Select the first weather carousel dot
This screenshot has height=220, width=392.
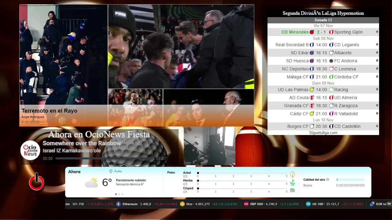pos(116,194)
